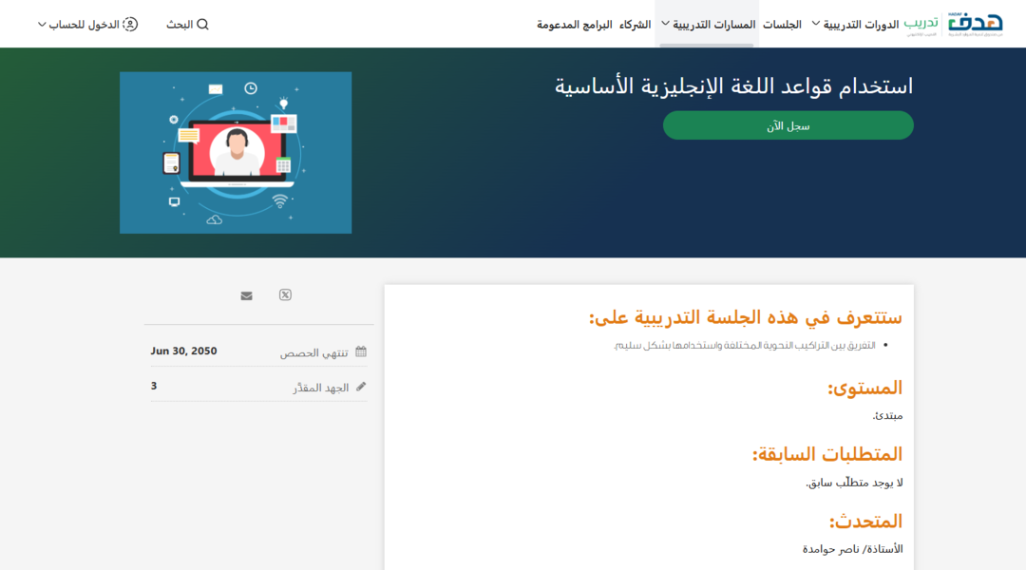Expand the الدورات التدريبية dropdown
1026x570 pixels.
click(855, 24)
